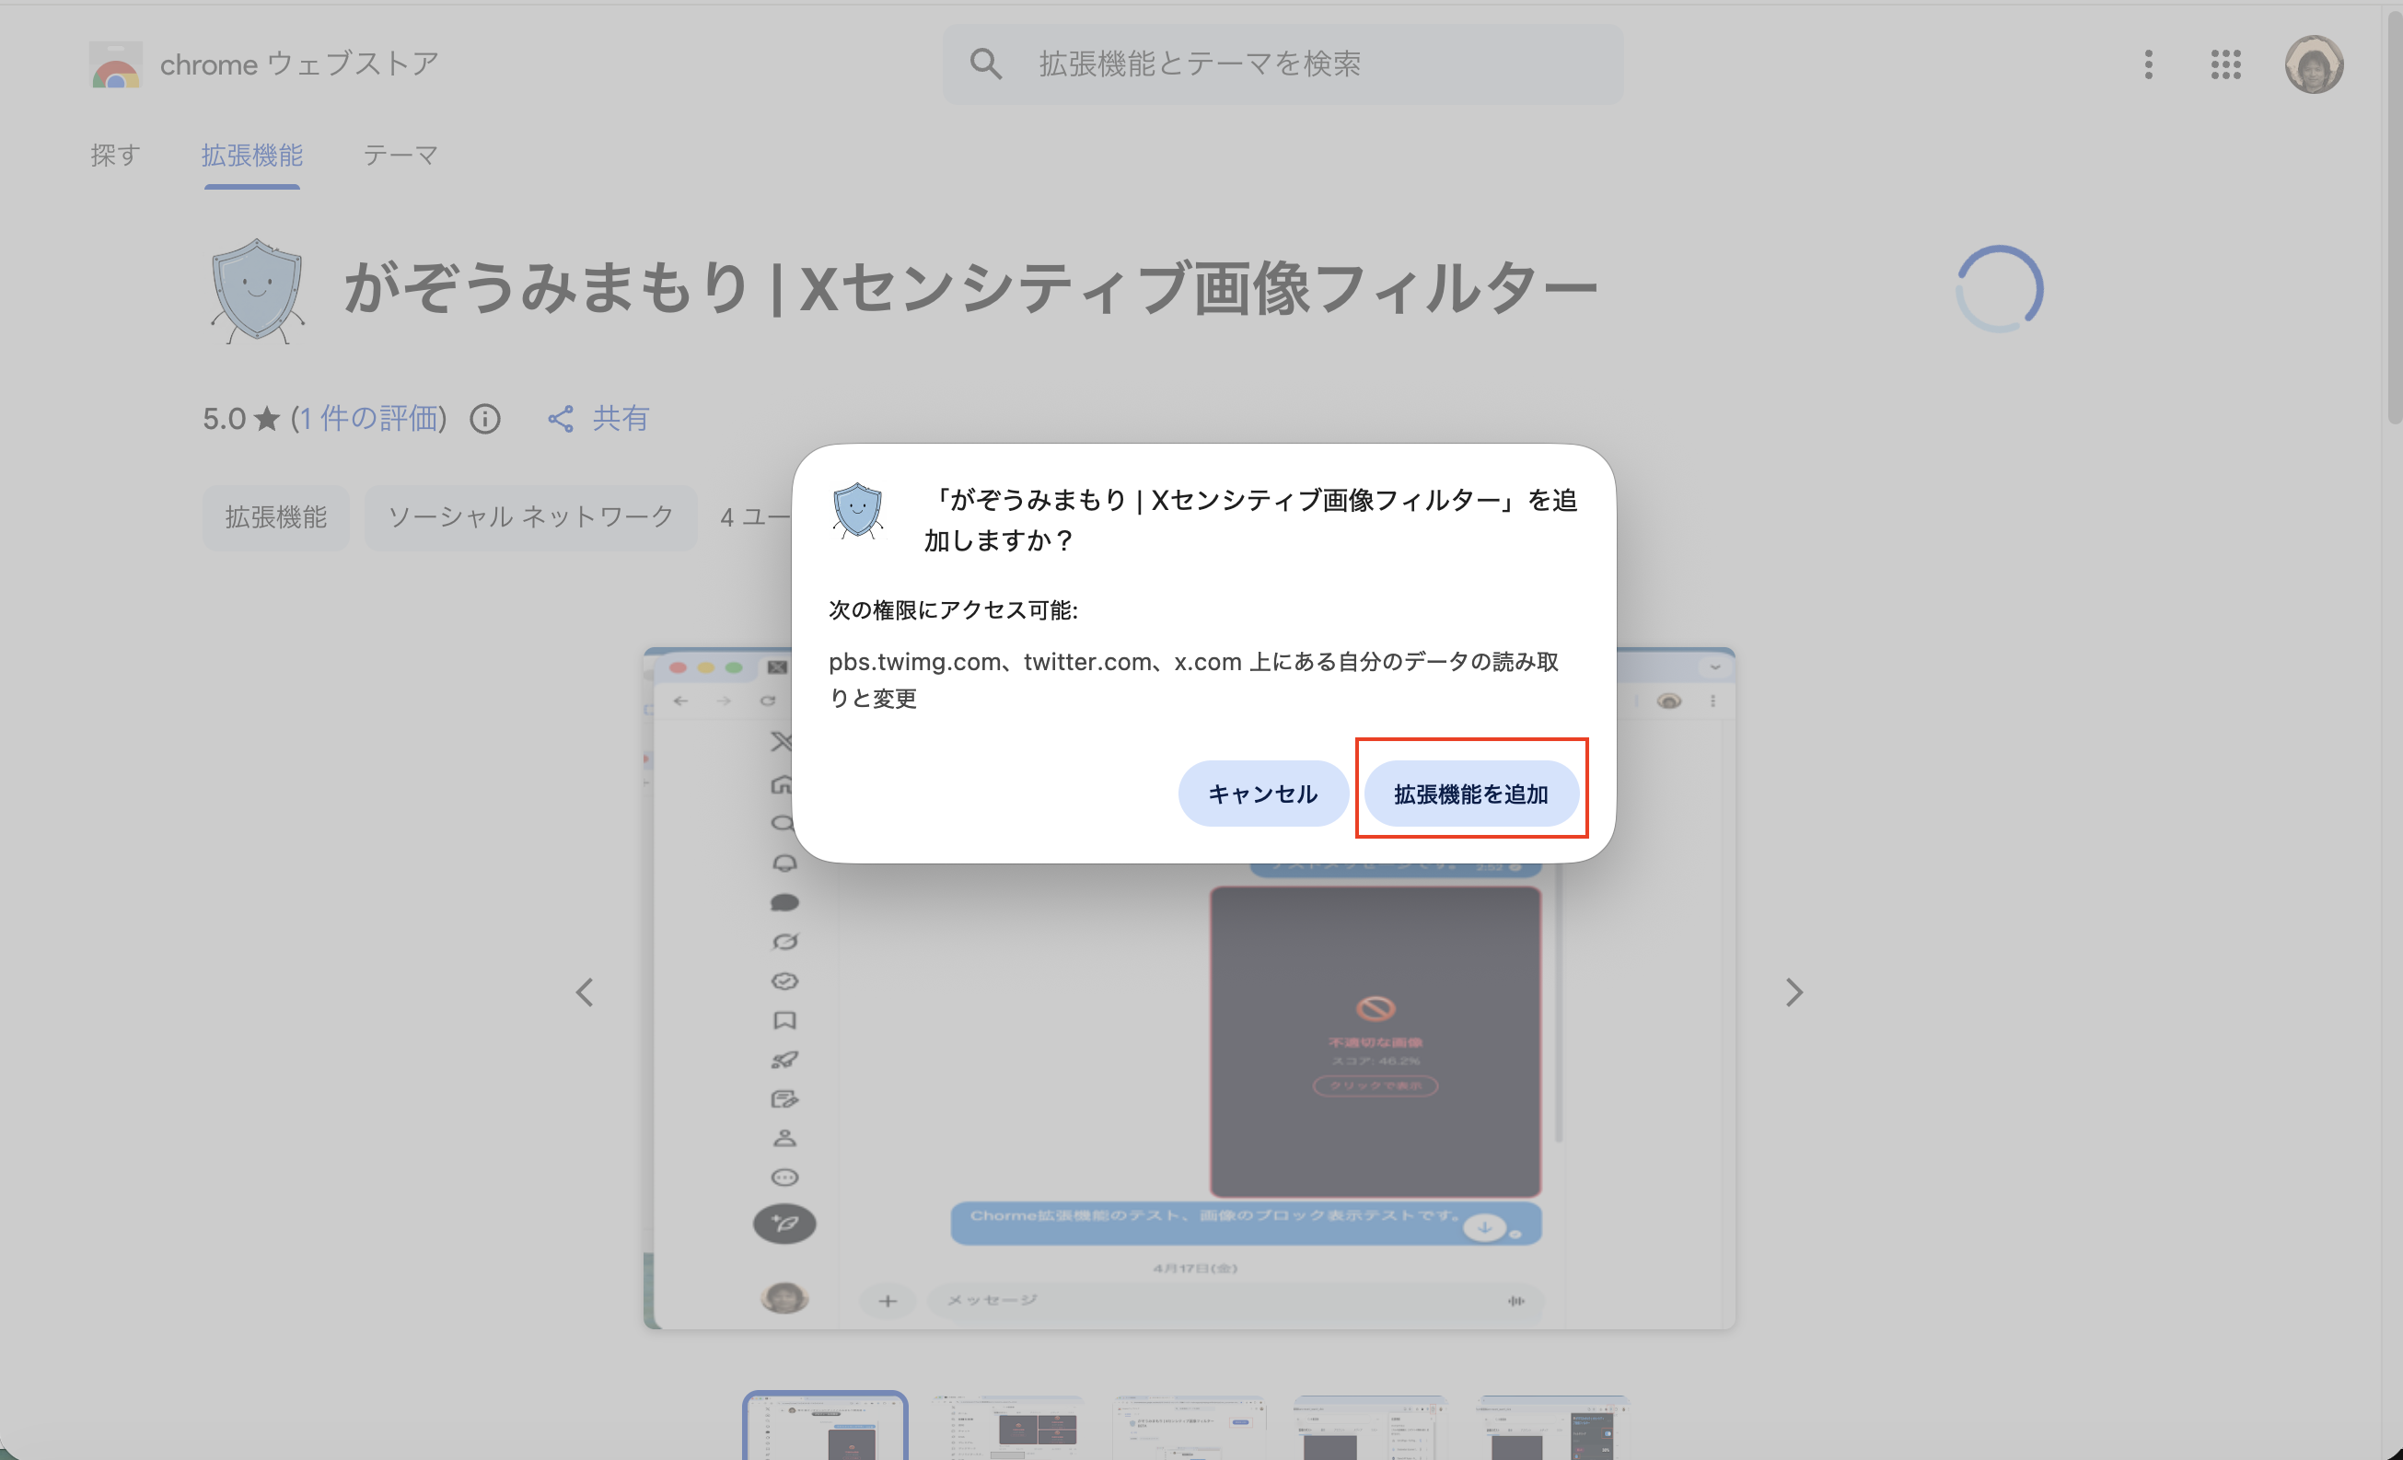Open the Google apps grid
Image resolution: width=2403 pixels, height=1460 pixels.
click(2225, 64)
